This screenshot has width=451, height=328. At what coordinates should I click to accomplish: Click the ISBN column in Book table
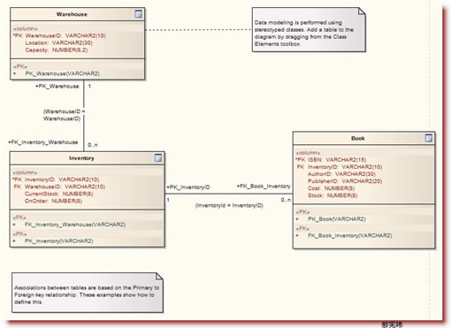coord(331,160)
